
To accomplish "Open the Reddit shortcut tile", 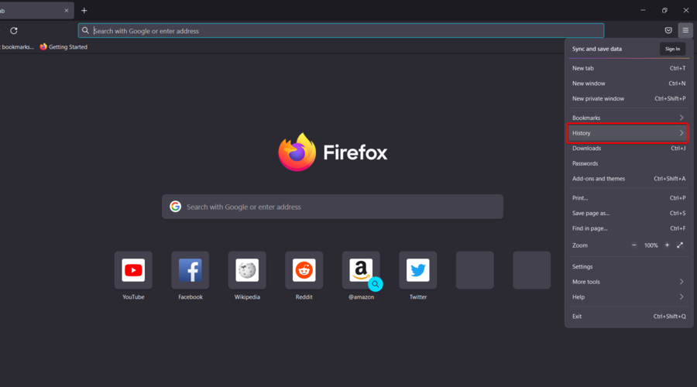I will (x=304, y=270).
